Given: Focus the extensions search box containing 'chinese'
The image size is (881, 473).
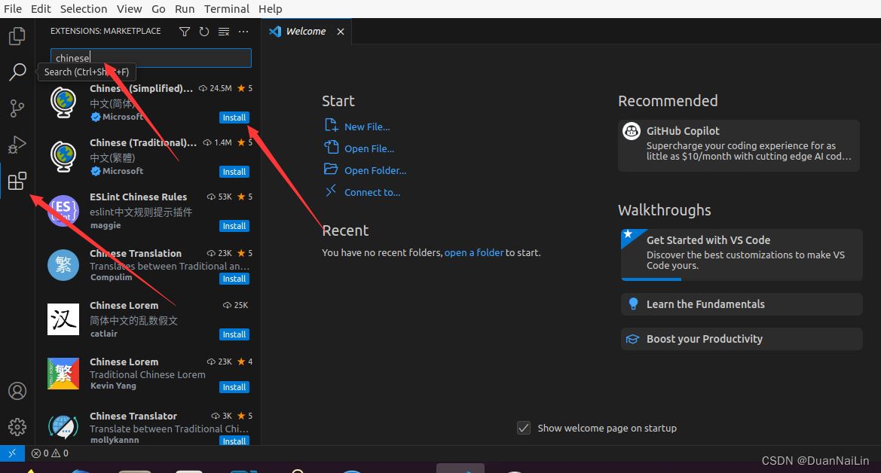Looking at the screenshot, I should [x=151, y=58].
